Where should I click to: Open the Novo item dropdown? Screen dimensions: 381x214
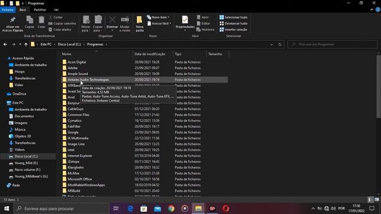tap(158, 17)
